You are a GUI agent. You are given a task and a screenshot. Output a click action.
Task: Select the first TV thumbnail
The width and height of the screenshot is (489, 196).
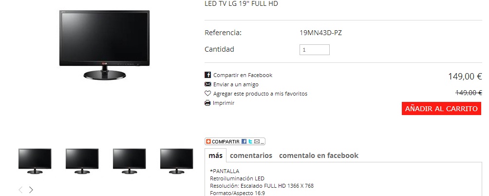pyautogui.click(x=35, y=161)
